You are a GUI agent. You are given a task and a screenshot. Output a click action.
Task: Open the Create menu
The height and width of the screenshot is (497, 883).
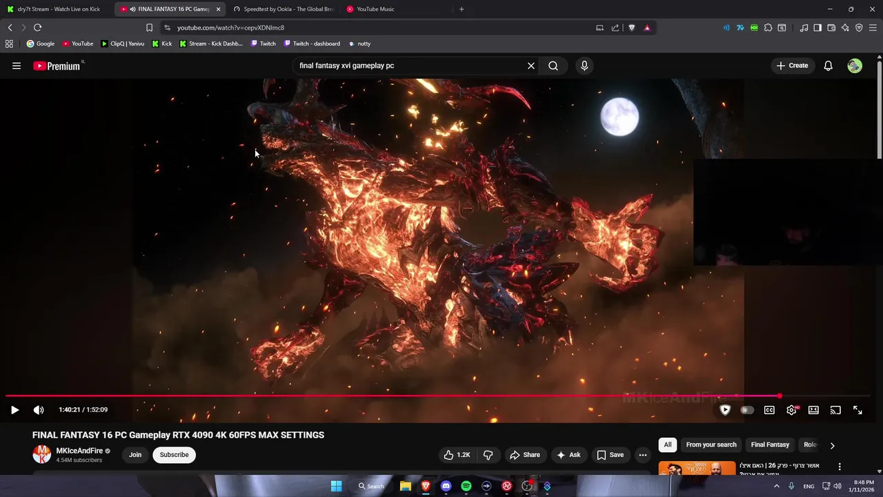792,66
